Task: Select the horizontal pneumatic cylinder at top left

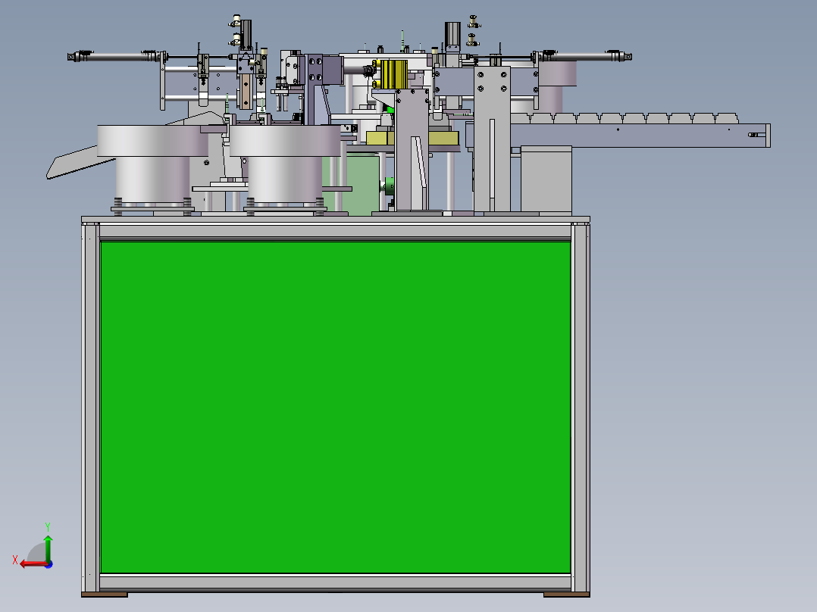Action: [x=116, y=56]
